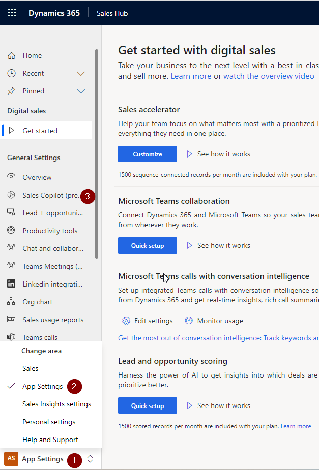Collapse the site map hamburger menu
Screen dimensions: 319x470
click(x=11, y=36)
